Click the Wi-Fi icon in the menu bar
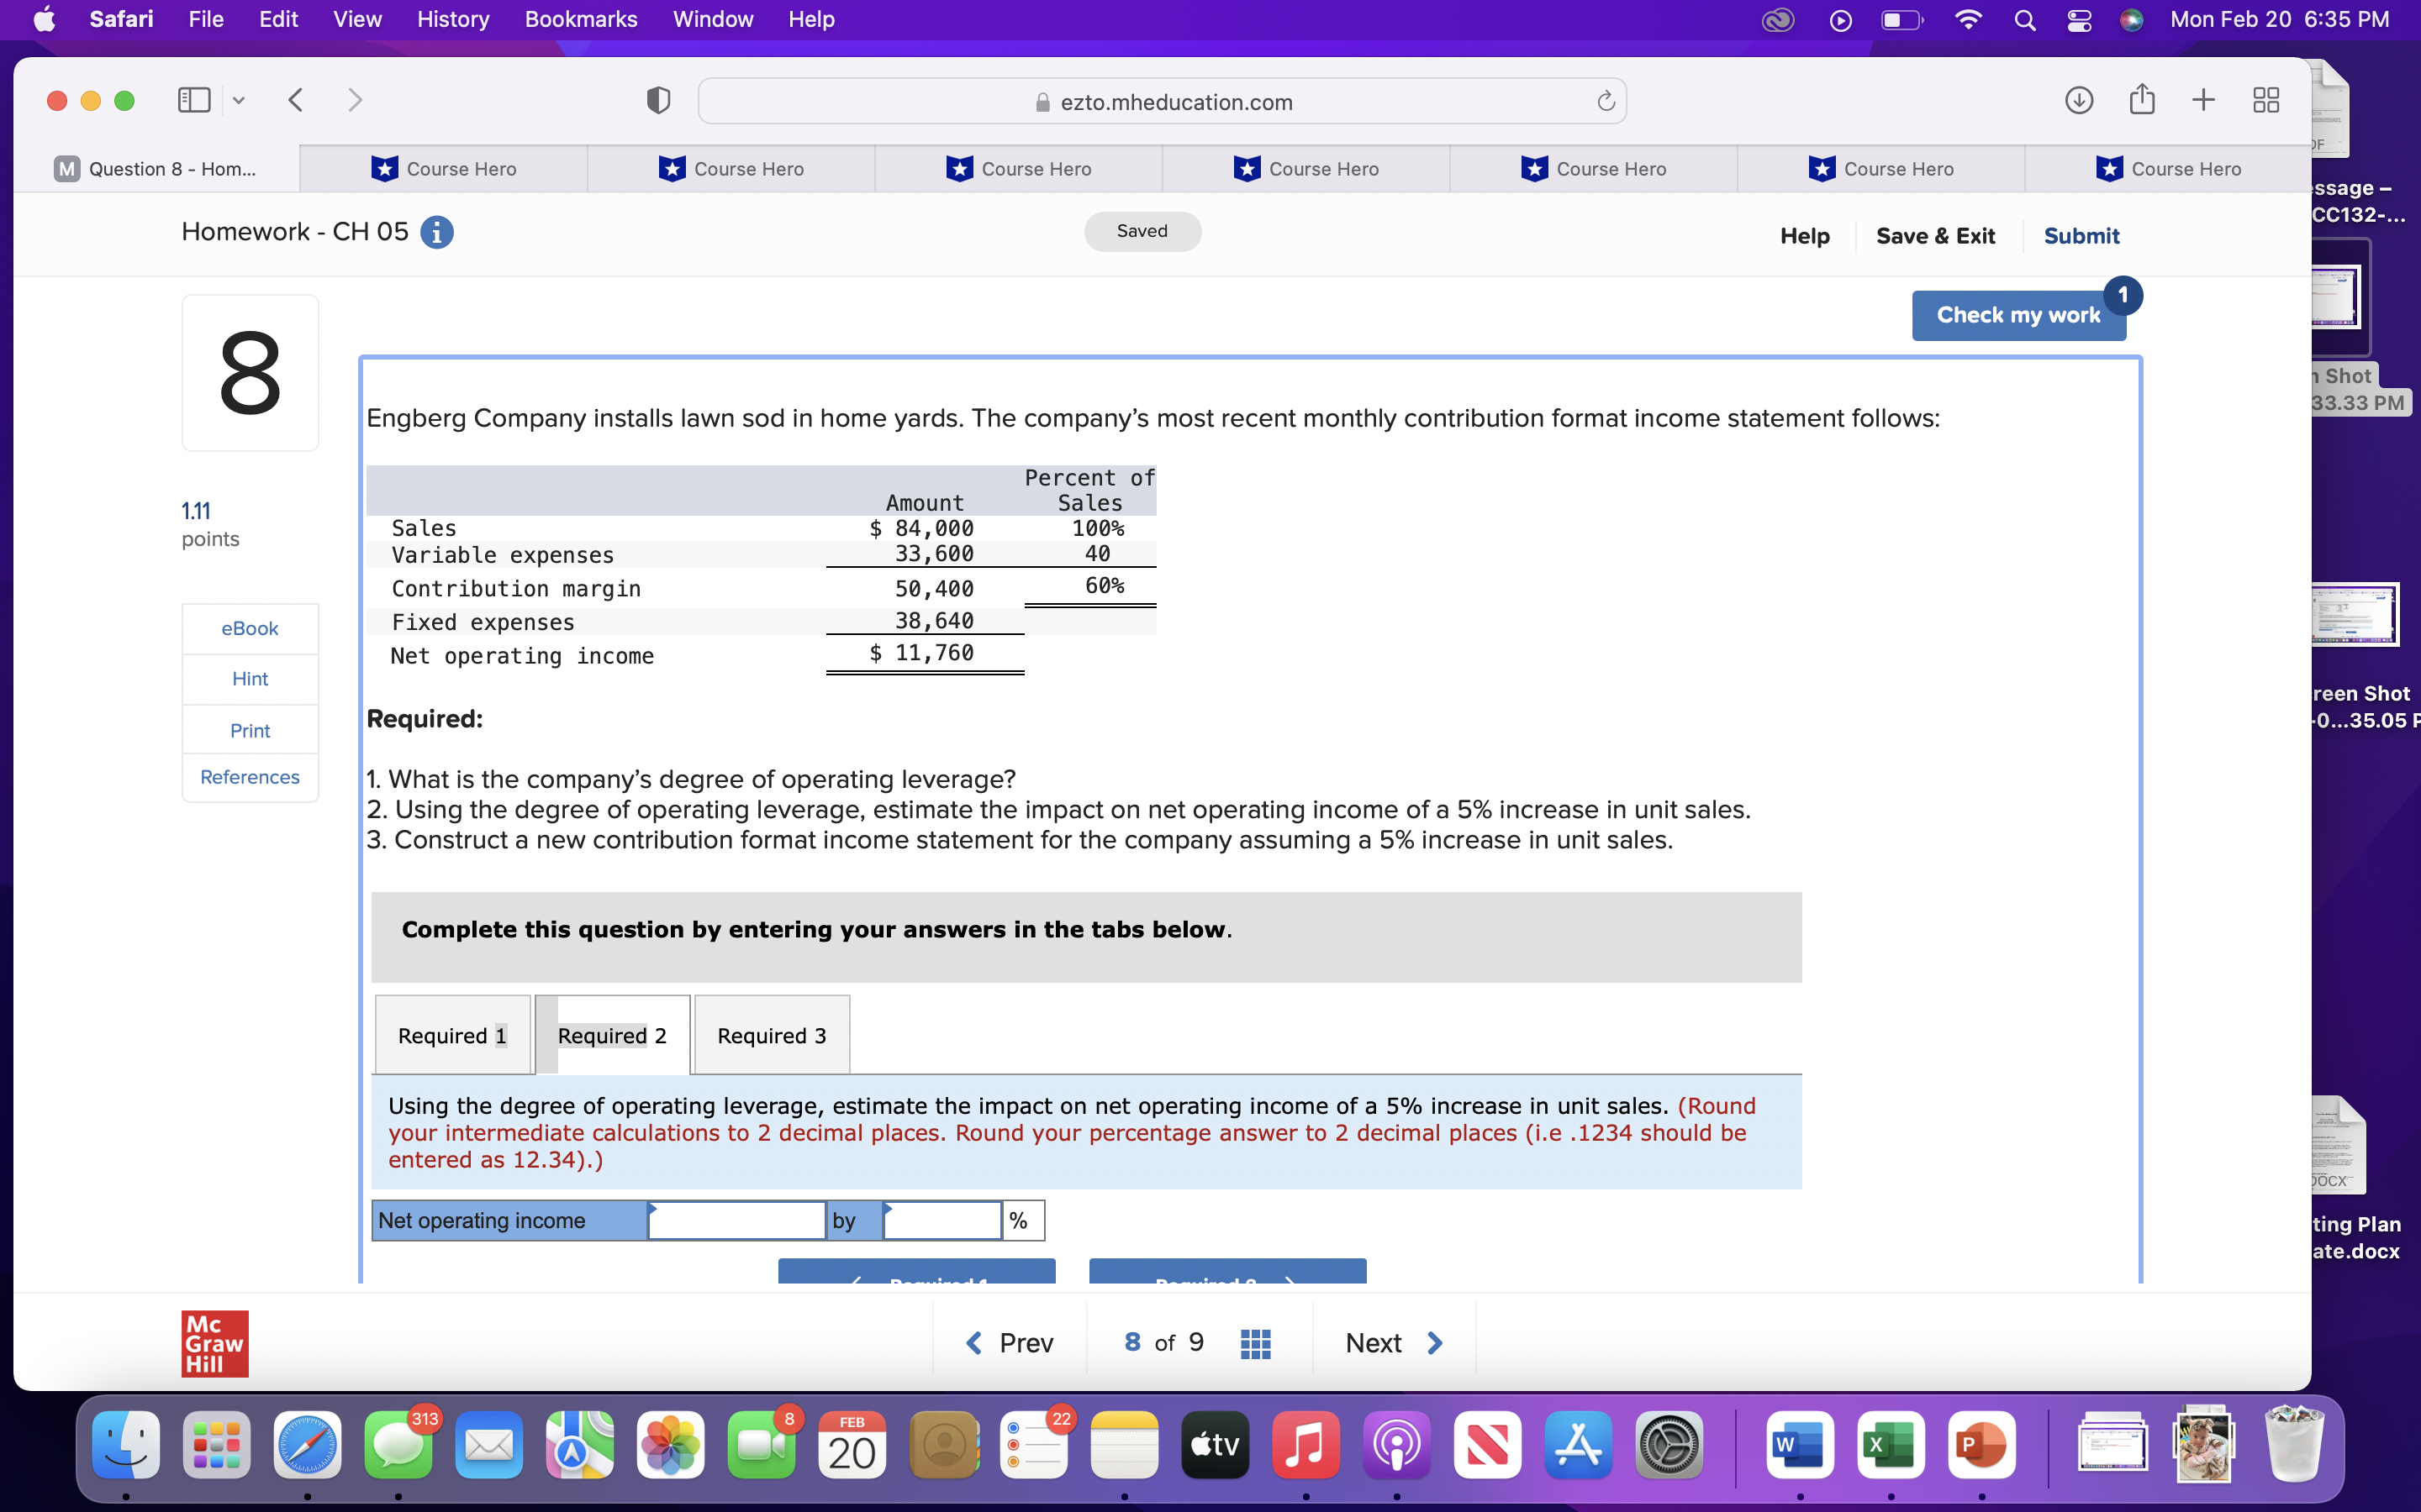 (x=1967, y=19)
